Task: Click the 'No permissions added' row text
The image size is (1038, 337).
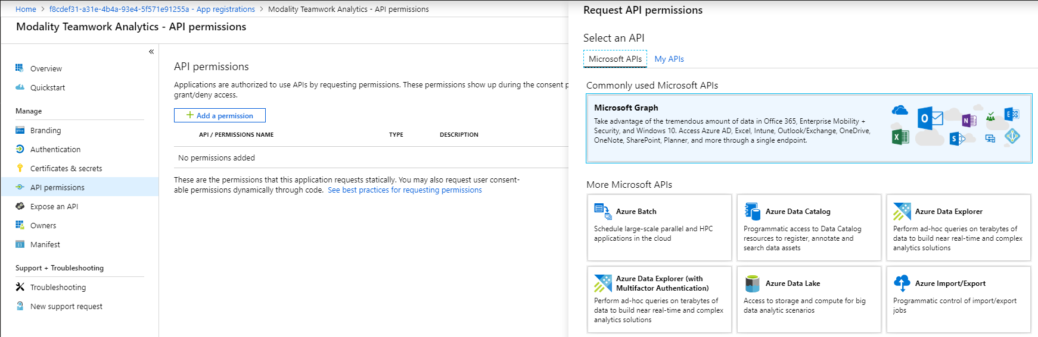Action: 216,158
